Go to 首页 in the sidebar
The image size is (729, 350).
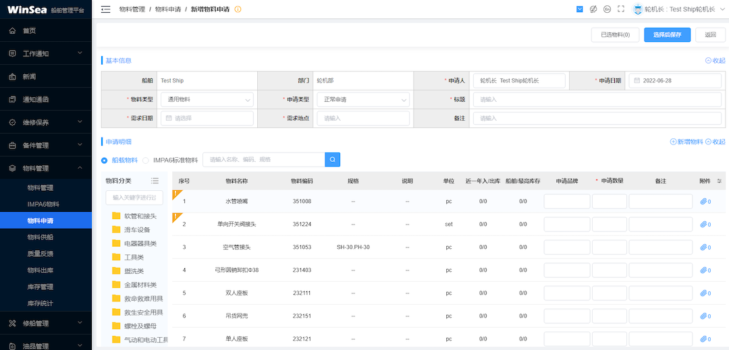pyautogui.click(x=46, y=30)
